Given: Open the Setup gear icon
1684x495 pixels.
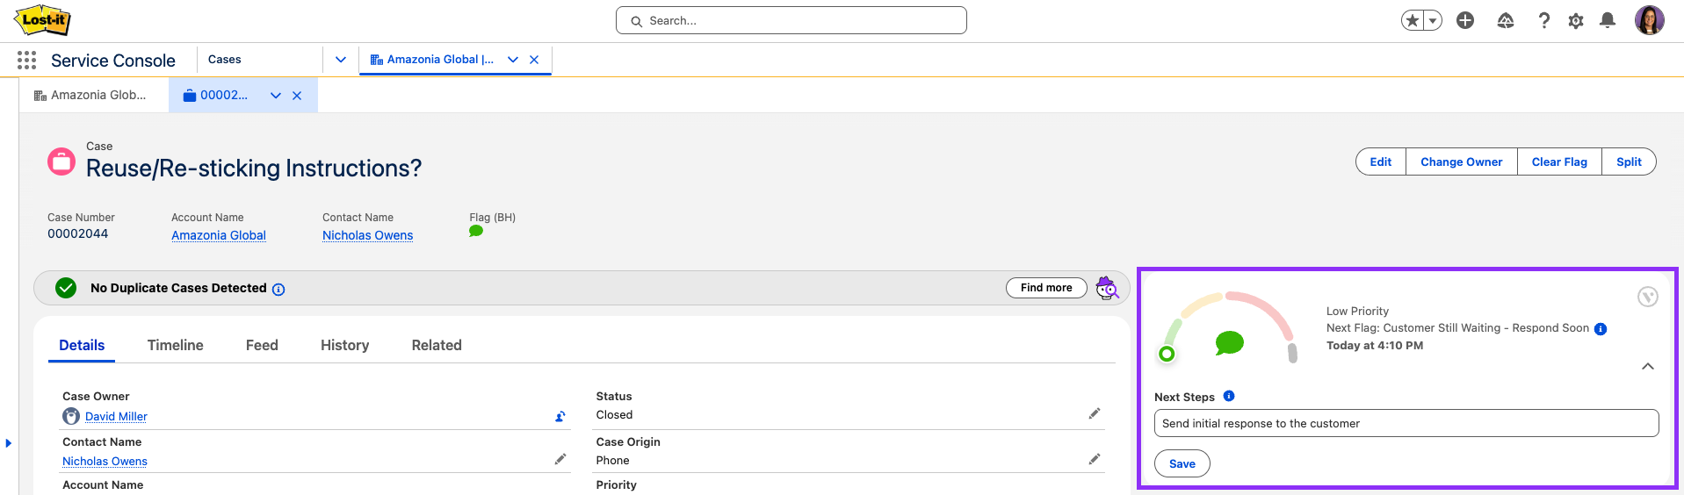Looking at the screenshot, I should pos(1576,20).
